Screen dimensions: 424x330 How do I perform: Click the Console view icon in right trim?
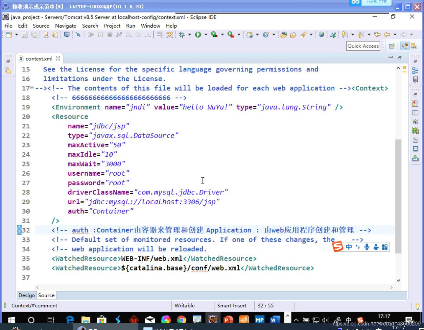click(415, 149)
